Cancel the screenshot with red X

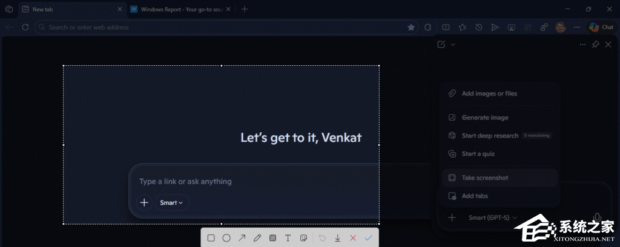[353, 238]
